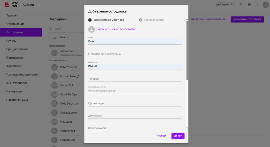
Task: Click Отмена to cancel dialog
Action: tap(161, 136)
